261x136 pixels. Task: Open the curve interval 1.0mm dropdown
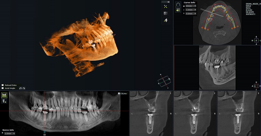pyautogui.click(x=191, y=10)
